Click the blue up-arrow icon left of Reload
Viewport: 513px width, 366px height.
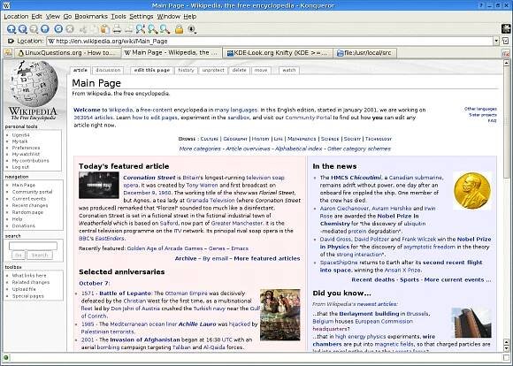pos(45,29)
